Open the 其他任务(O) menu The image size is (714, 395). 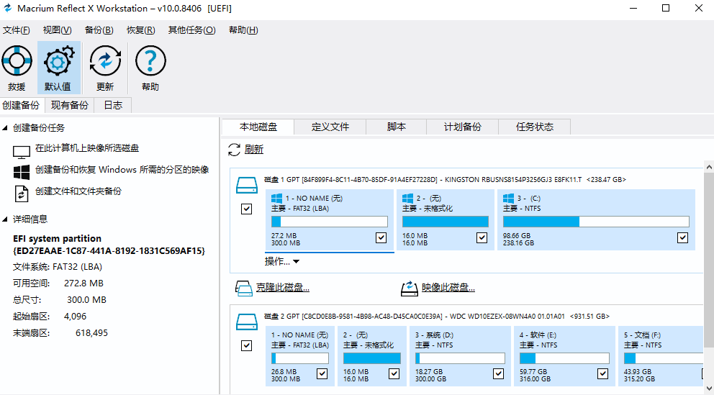191,30
